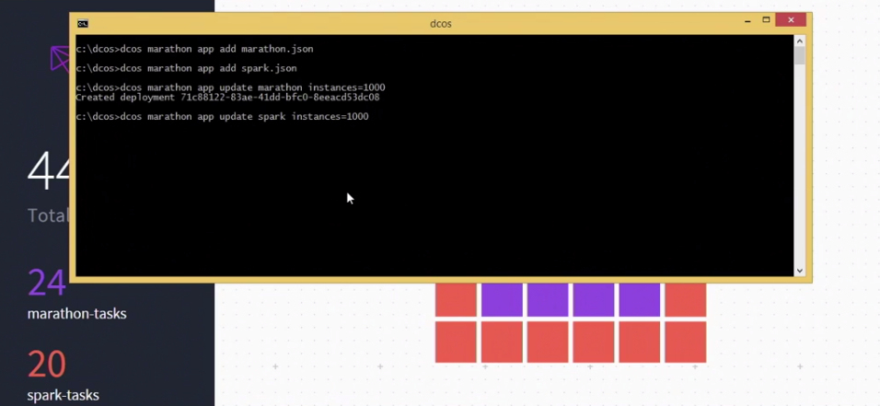Select the spark-tasks label in the sidebar
Viewport: 880px width, 406px height.
point(64,396)
